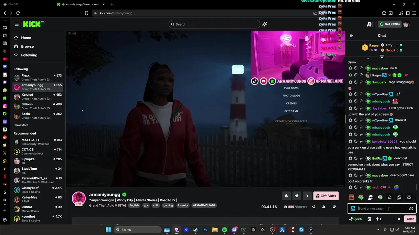
Task: Share the stream using the share icon
Action: [313, 207]
